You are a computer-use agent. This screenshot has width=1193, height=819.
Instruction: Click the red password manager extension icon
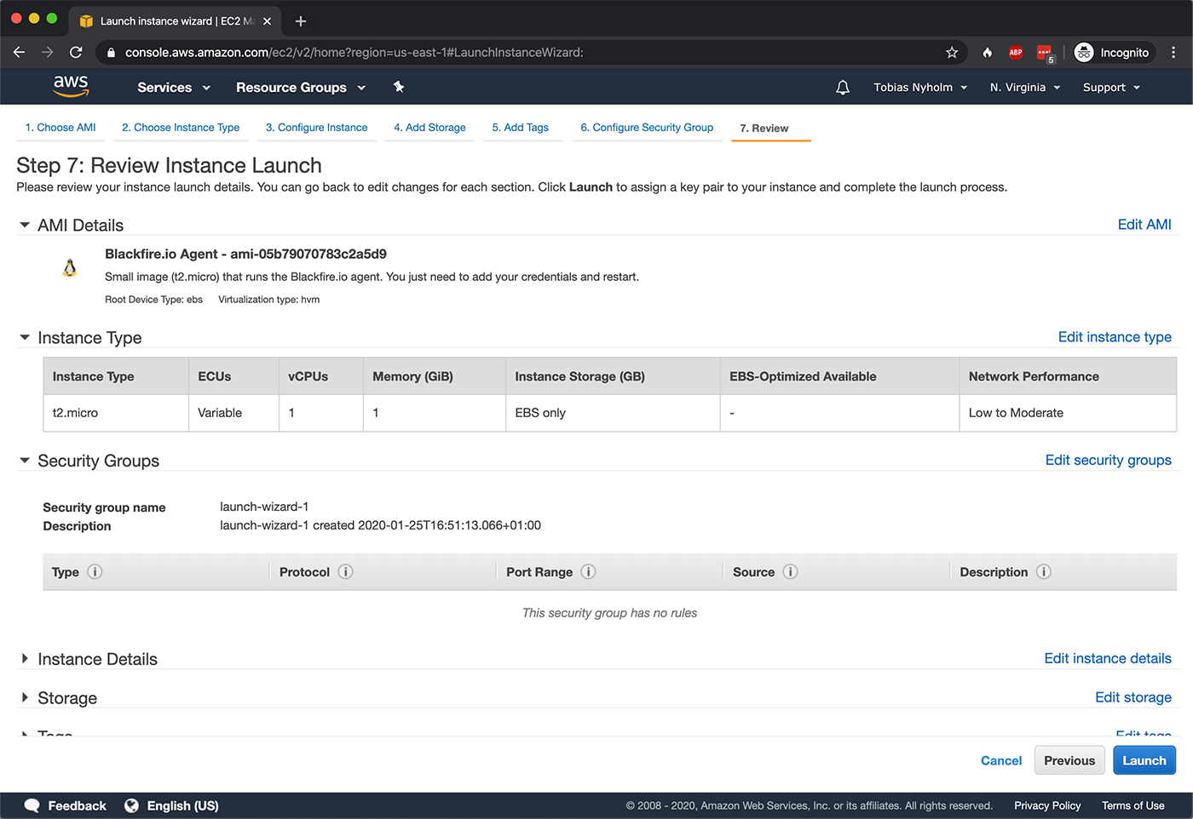pyautogui.click(x=1045, y=53)
